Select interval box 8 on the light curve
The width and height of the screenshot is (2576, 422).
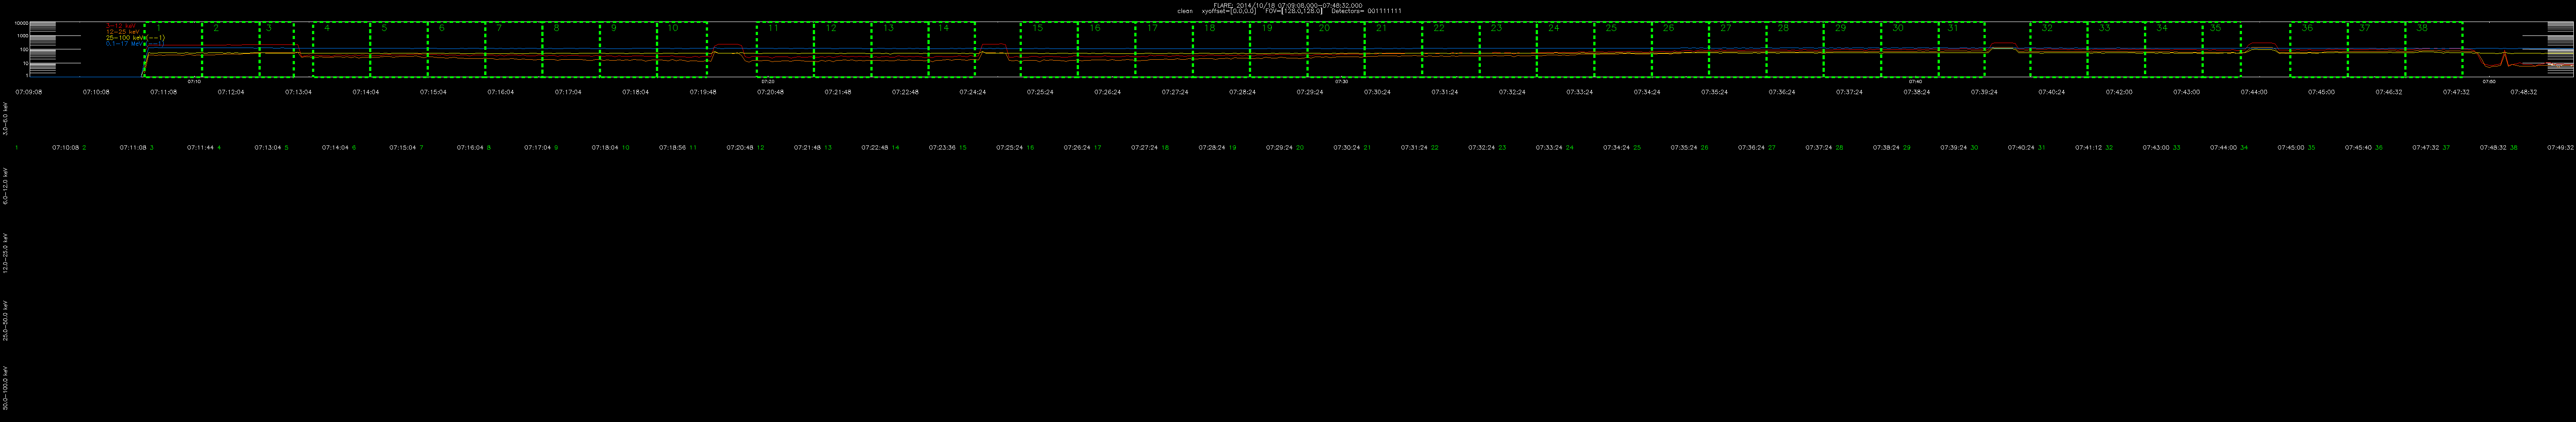tap(571, 49)
